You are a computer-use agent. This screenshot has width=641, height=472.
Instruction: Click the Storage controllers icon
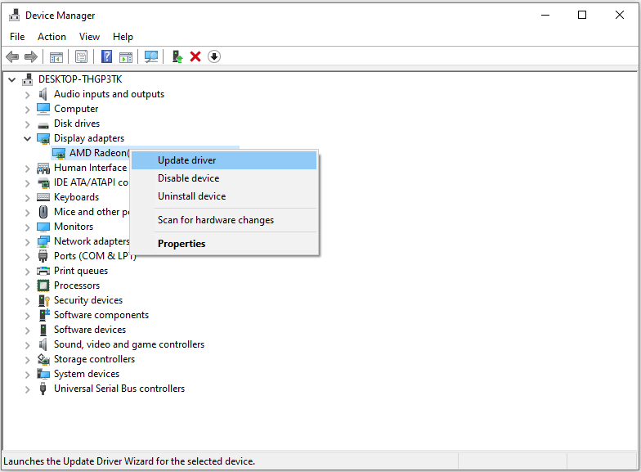[x=43, y=359]
